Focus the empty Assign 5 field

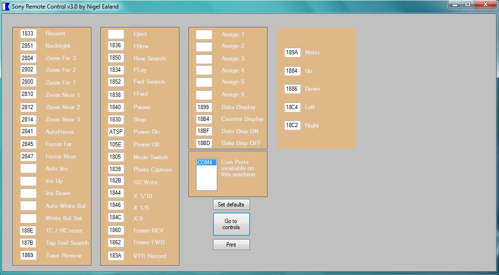[x=204, y=82]
